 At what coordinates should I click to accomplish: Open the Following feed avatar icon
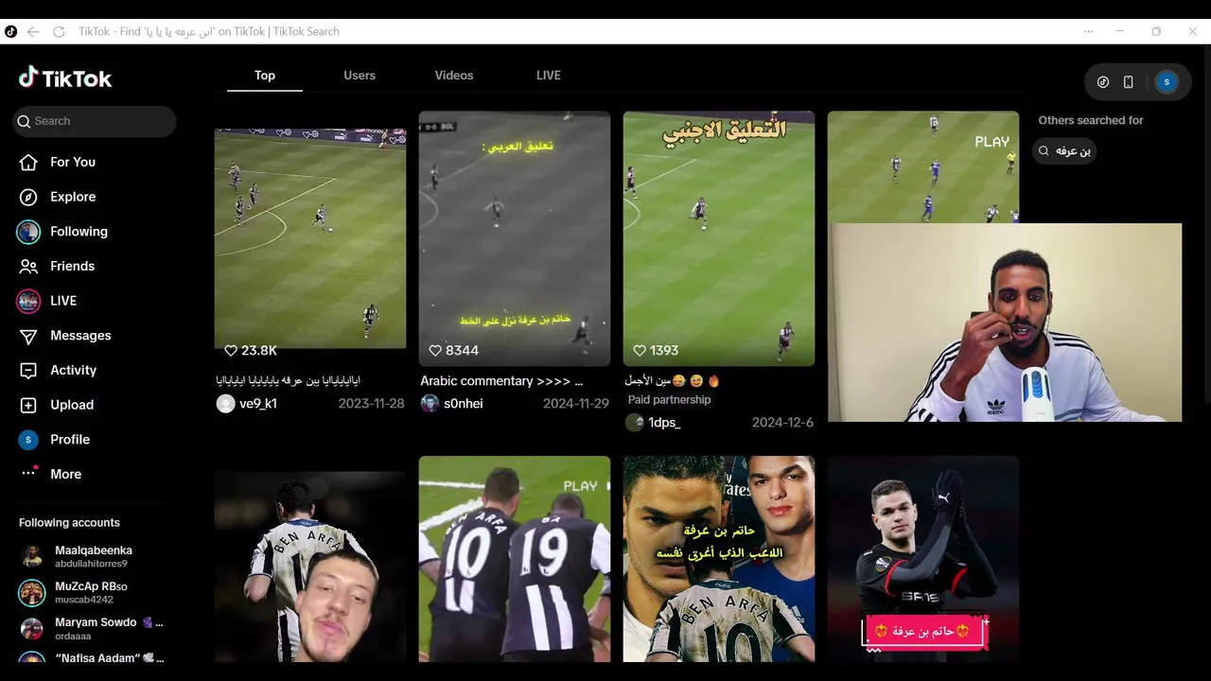coord(28,232)
